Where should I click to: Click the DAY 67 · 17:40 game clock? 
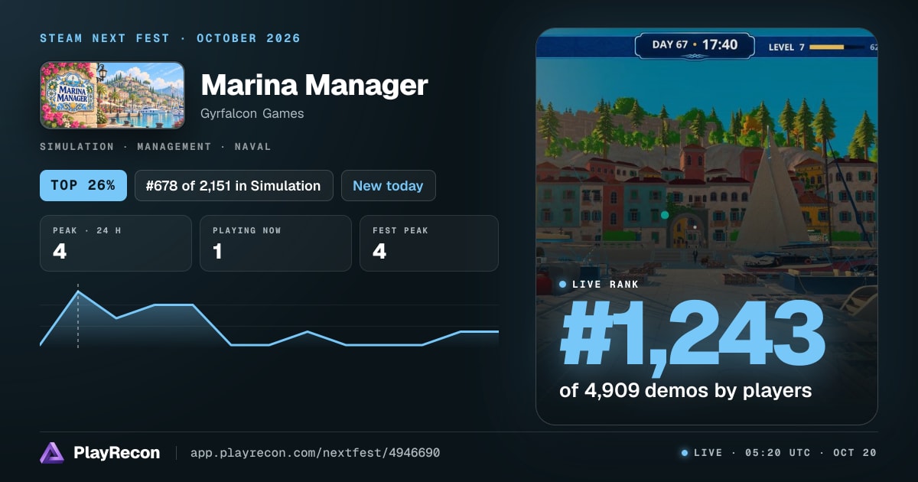point(695,45)
